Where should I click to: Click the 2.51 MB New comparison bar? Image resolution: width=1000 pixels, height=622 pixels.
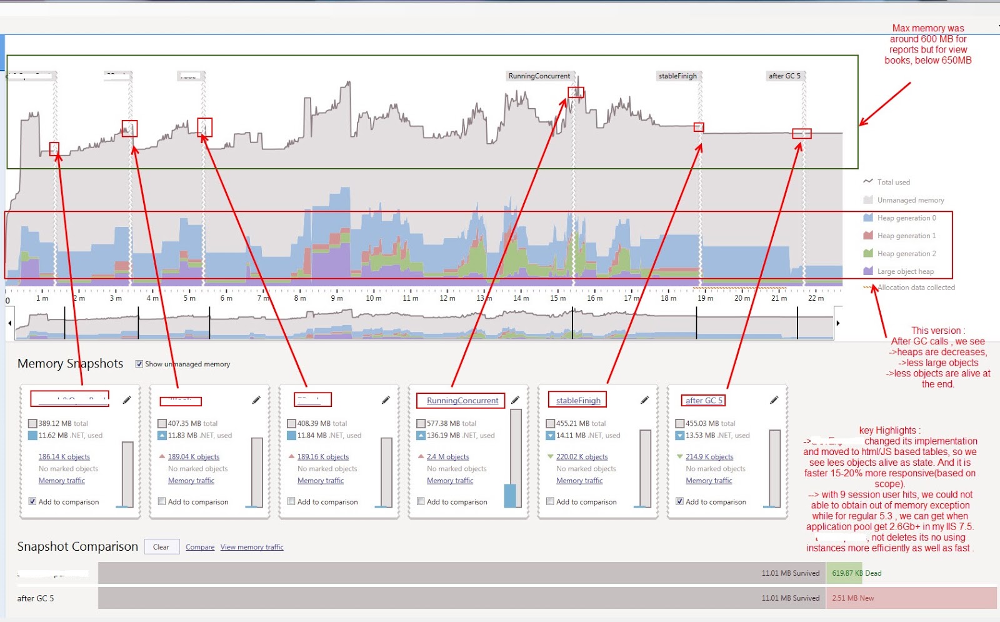(911, 598)
